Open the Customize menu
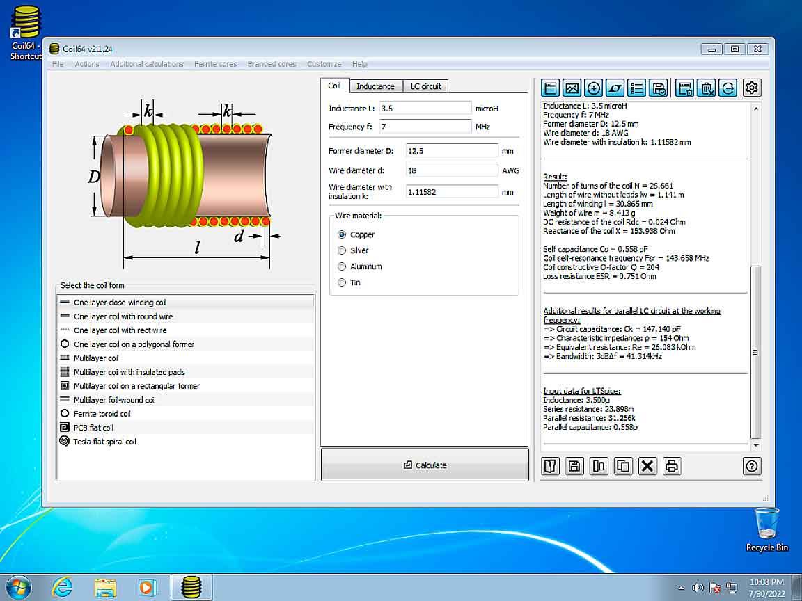 point(324,64)
